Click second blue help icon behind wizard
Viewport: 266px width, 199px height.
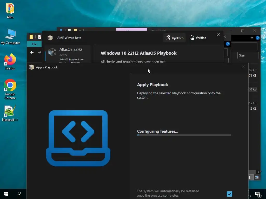228,44
